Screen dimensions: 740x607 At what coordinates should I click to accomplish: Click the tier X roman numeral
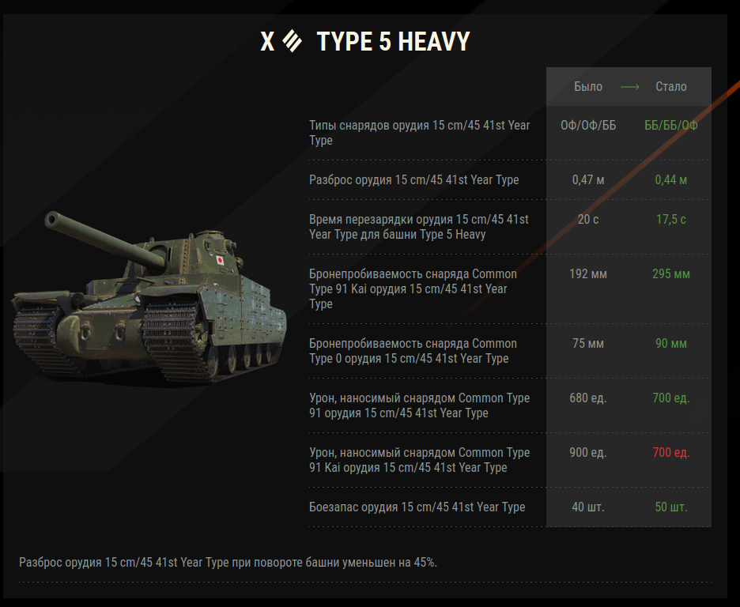click(267, 42)
